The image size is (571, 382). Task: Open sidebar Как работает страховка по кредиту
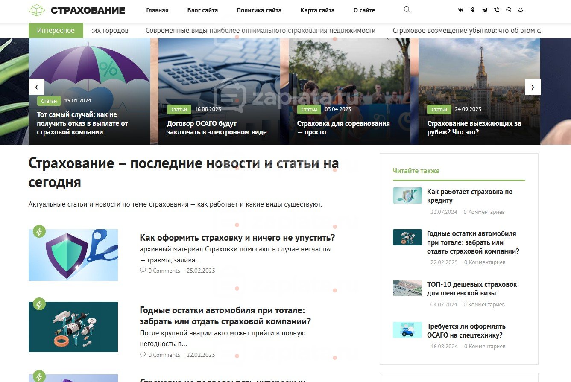[x=470, y=196]
